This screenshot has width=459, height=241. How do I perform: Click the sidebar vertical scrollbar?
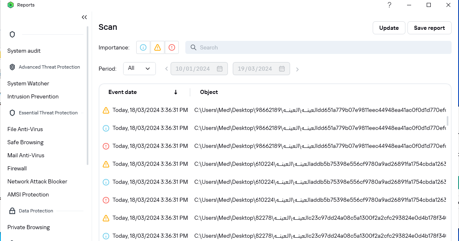(x=88, y=96)
